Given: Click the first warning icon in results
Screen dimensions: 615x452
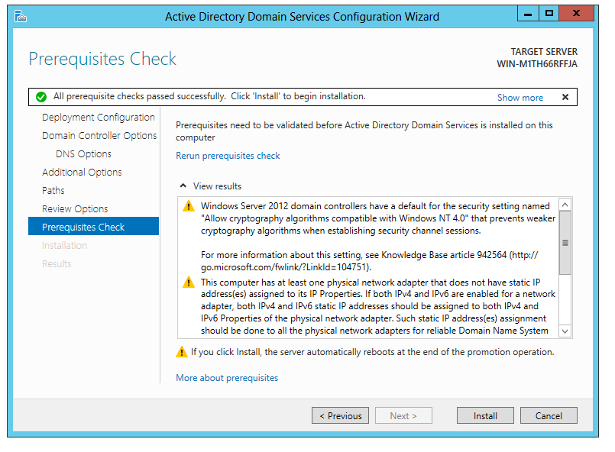Looking at the screenshot, I should point(189,207).
